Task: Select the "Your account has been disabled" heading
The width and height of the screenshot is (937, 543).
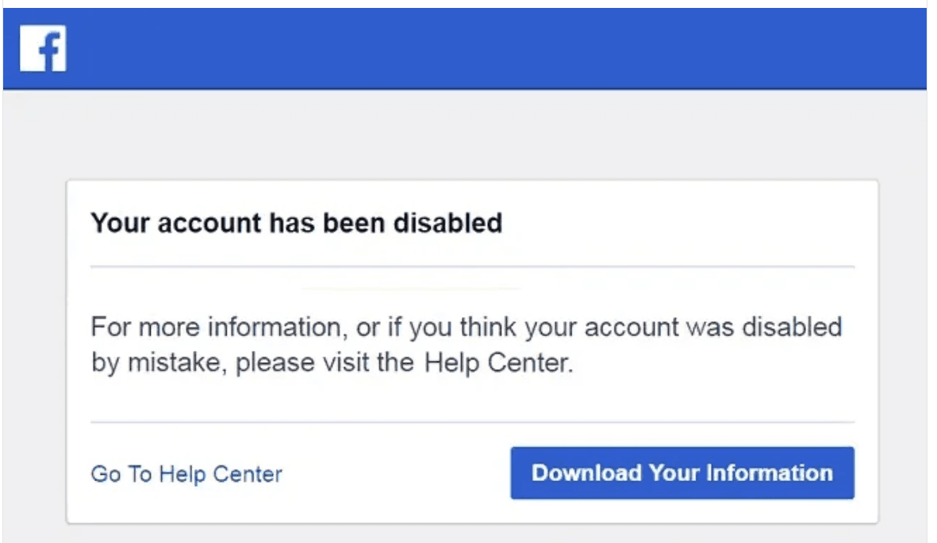Action: [x=297, y=224]
